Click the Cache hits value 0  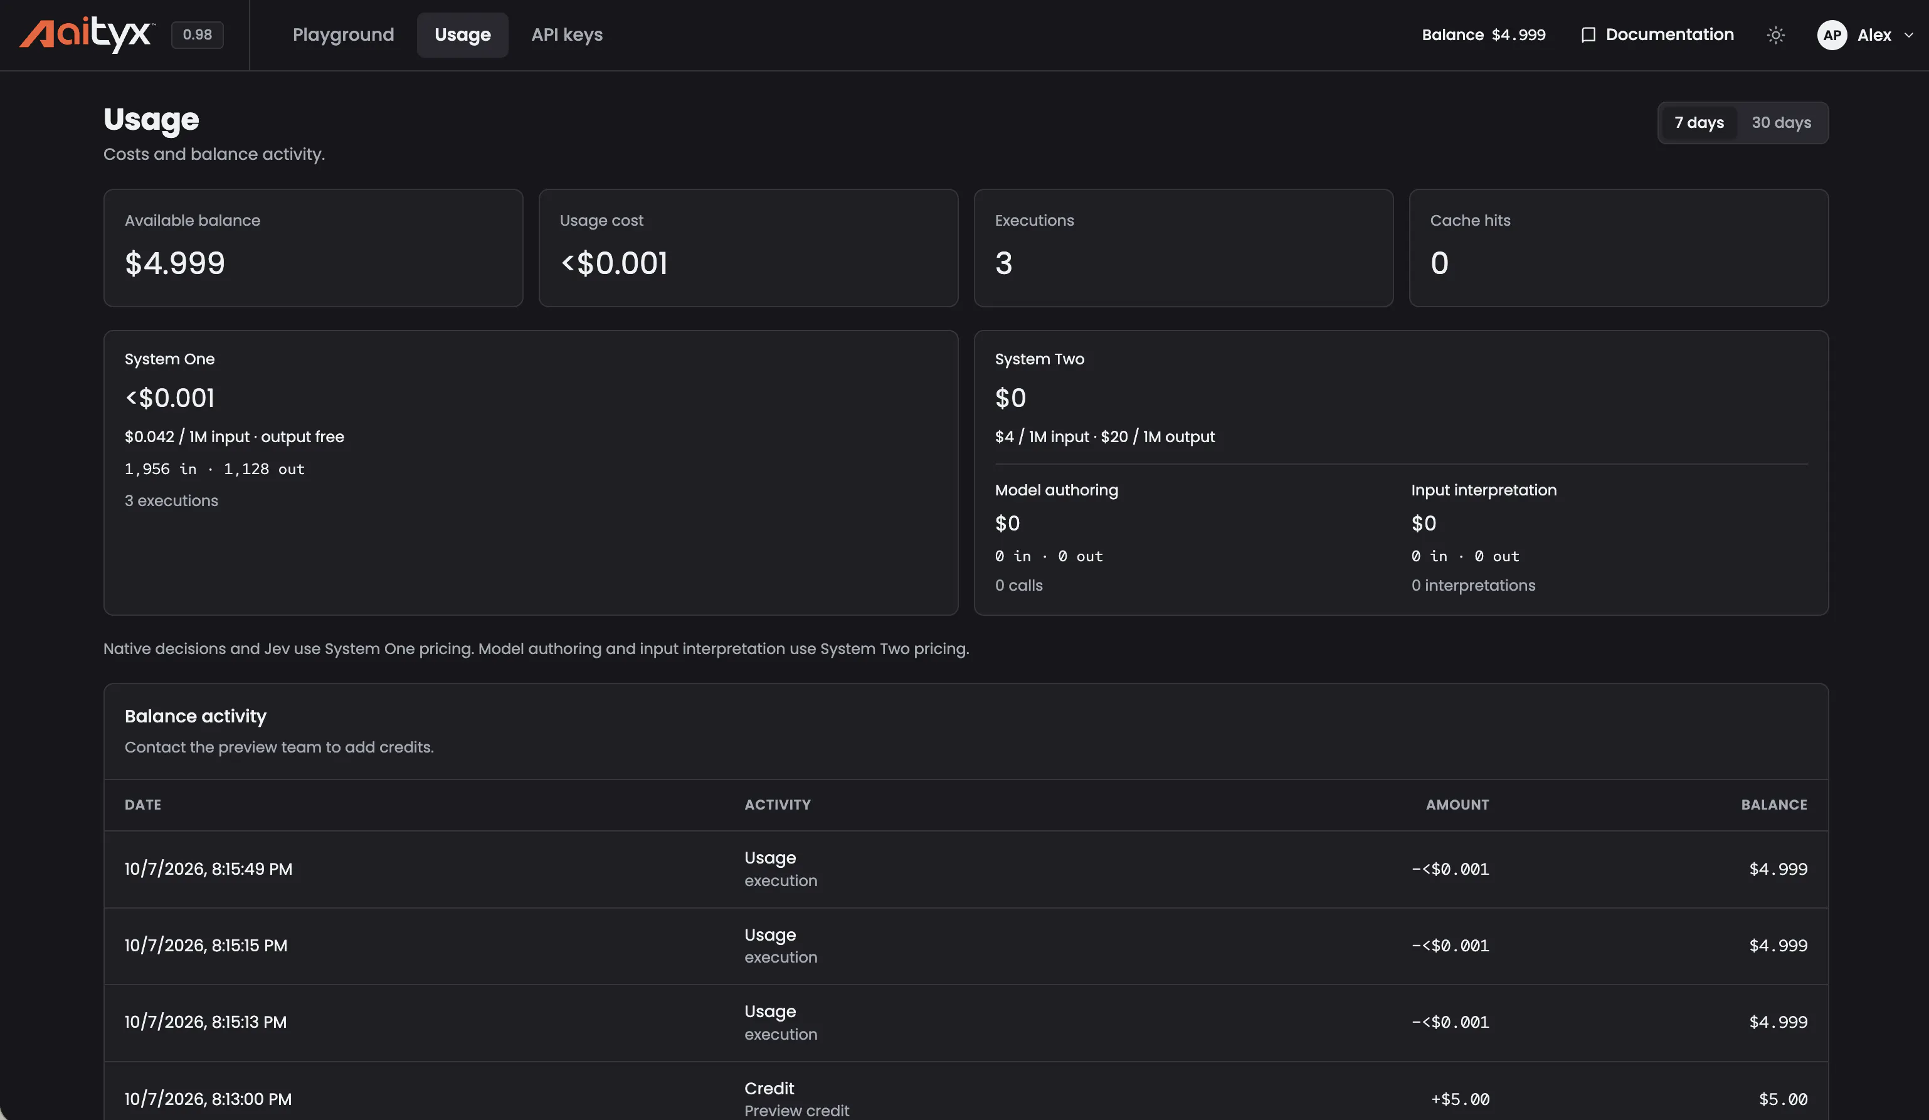1439,263
